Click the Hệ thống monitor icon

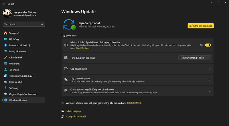5,39
